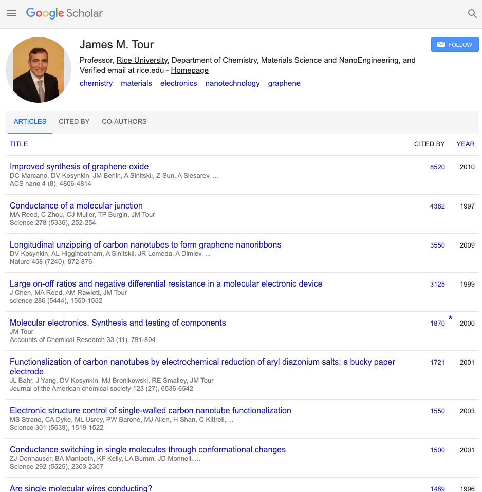
Task: Click the search magnifier icon
Action: [x=472, y=13]
